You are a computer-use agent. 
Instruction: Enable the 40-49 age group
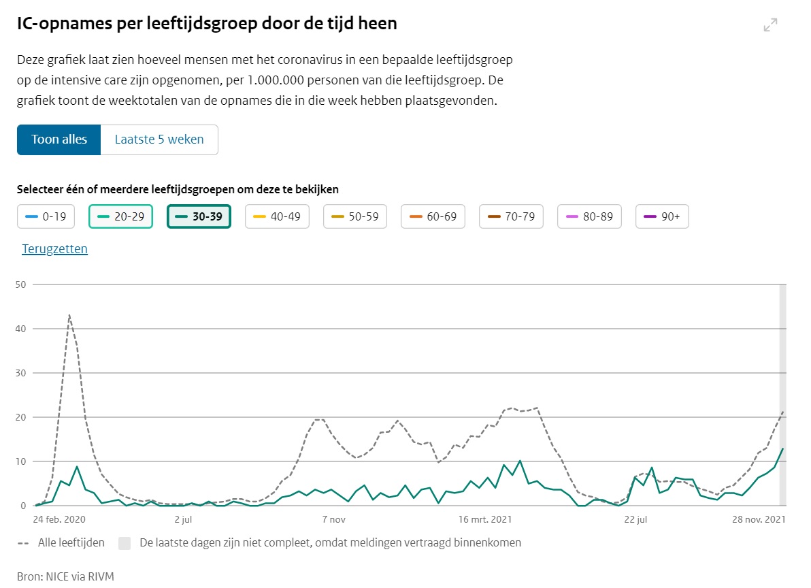pyautogui.click(x=277, y=217)
